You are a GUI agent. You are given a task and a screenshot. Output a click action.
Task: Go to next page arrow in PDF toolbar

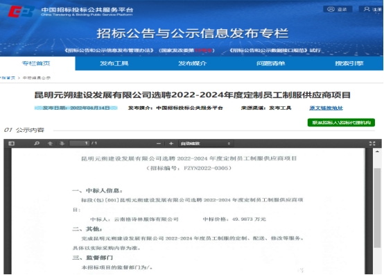(62, 143)
